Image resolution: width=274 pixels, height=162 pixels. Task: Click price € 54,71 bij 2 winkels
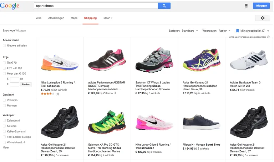point(242,90)
